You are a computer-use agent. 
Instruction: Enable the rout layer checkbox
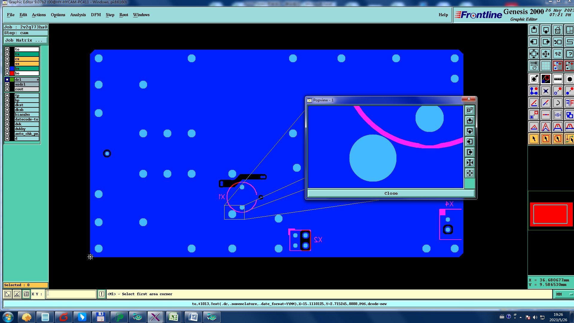click(7, 89)
